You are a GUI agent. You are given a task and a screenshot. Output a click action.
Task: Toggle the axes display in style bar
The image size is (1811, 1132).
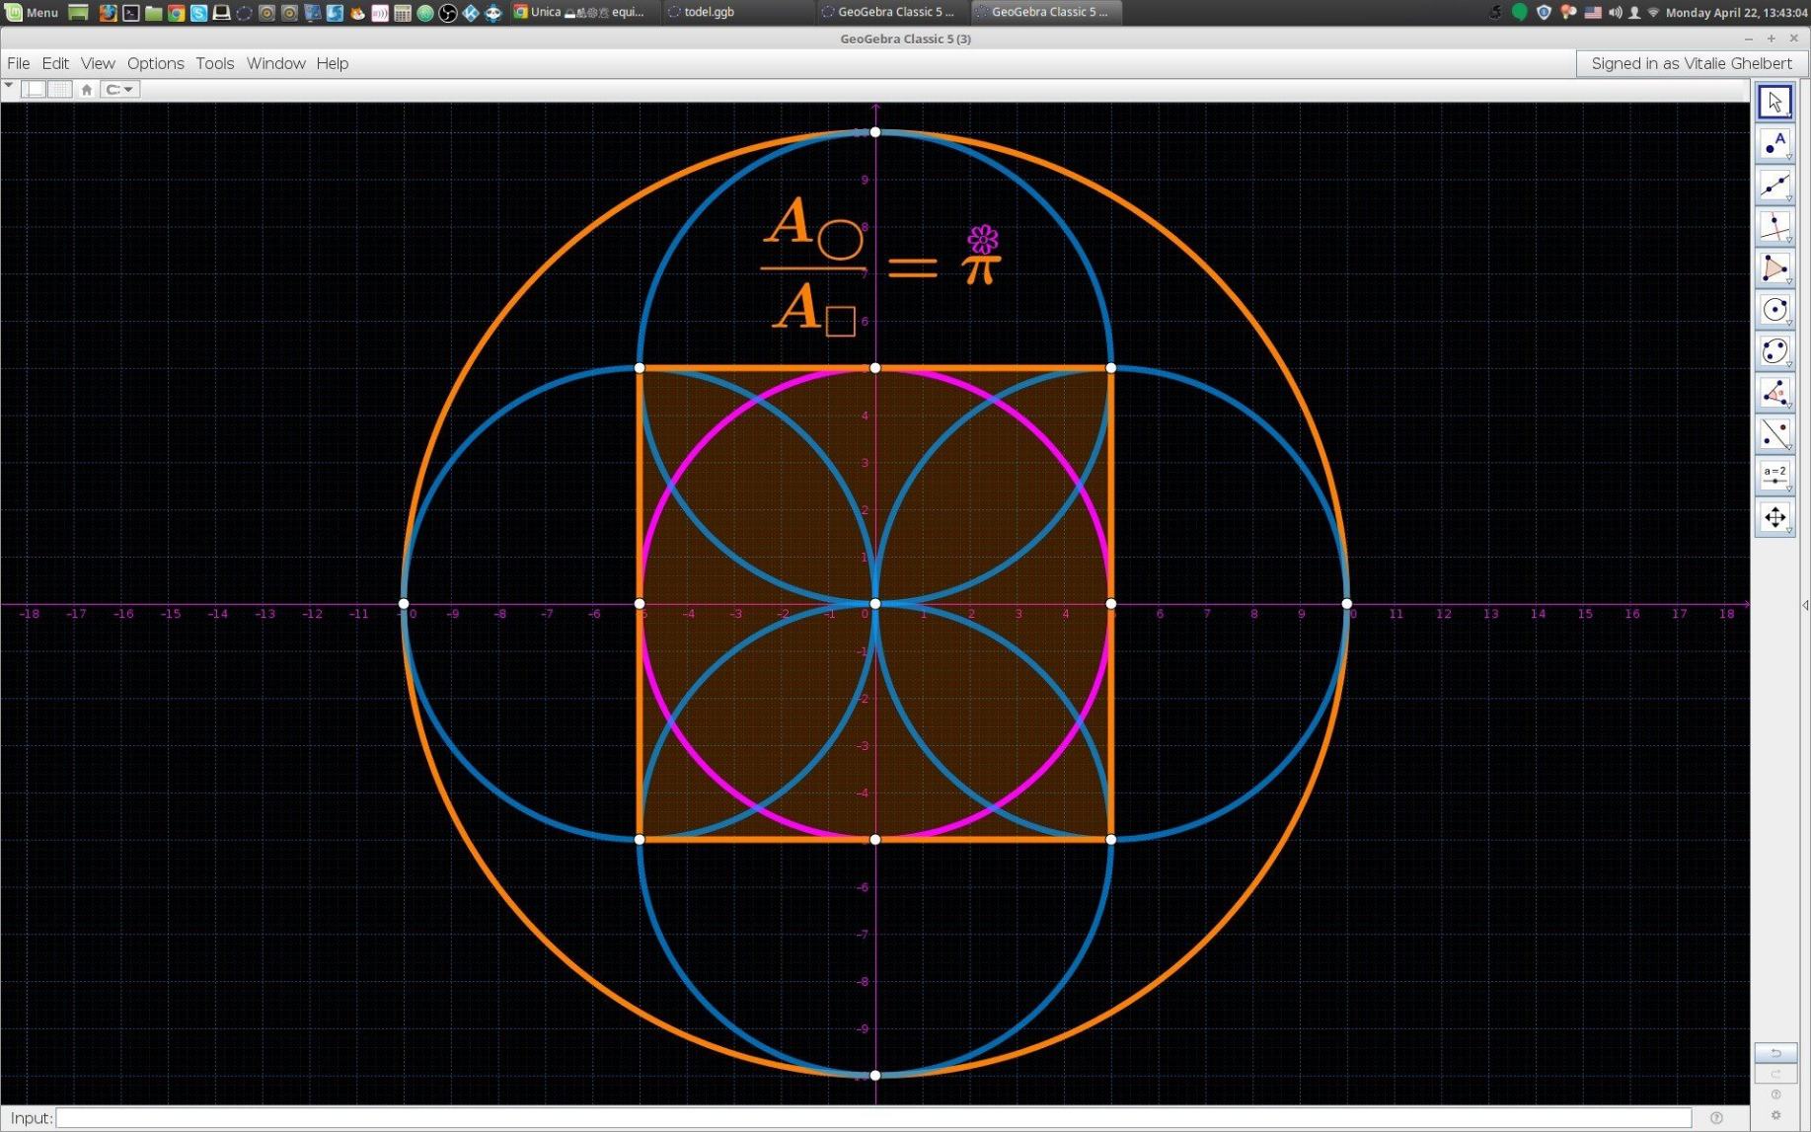click(35, 90)
